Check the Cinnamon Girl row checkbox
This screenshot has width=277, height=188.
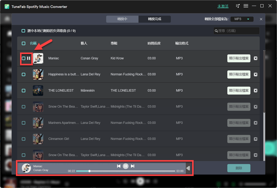click(24, 139)
